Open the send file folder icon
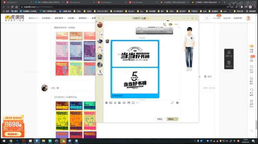 [x=120, y=103]
